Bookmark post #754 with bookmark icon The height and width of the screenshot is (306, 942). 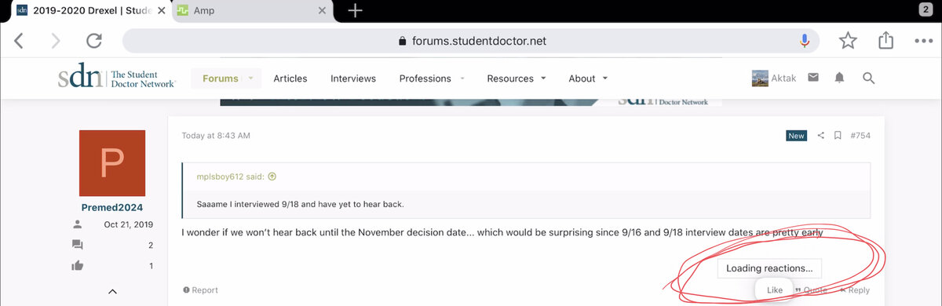tap(838, 136)
